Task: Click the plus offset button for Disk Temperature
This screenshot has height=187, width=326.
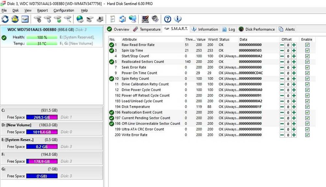Action: [294, 107]
